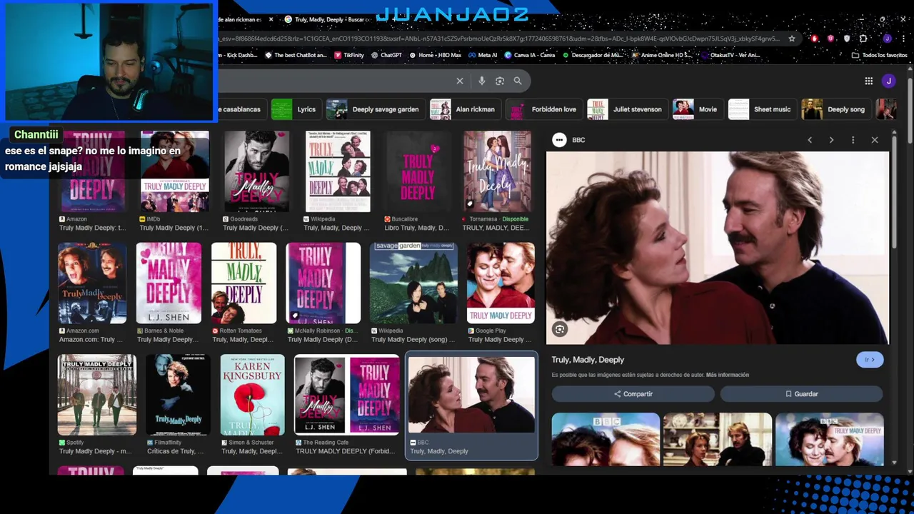Open the ChatGPT bookmark
The width and height of the screenshot is (914, 514).
point(386,55)
